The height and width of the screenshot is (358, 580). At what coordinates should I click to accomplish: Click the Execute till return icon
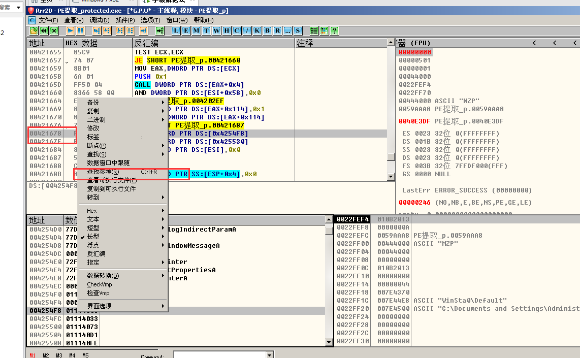(x=143, y=30)
